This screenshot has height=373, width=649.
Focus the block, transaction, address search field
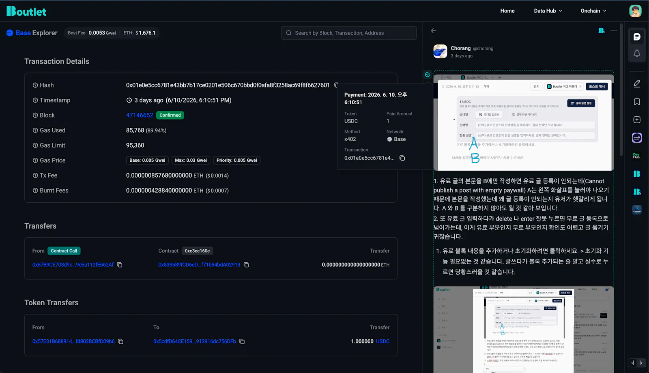pos(349,33)
